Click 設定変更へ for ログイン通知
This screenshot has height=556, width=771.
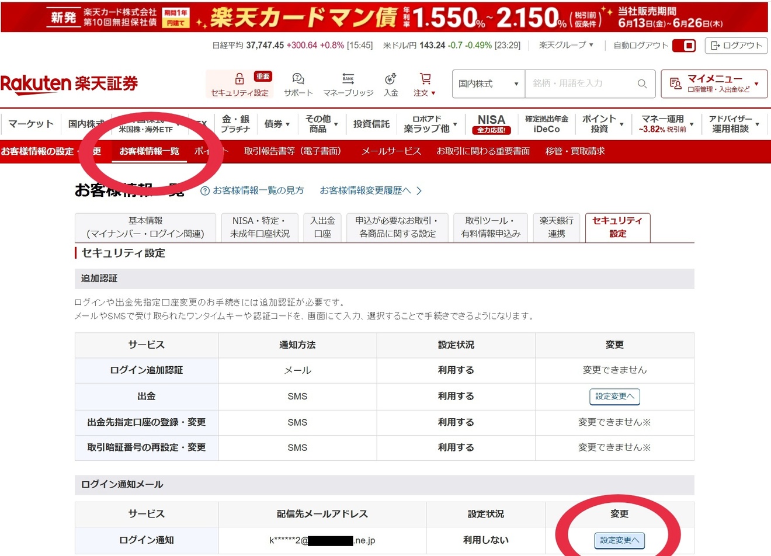(620, 540)
